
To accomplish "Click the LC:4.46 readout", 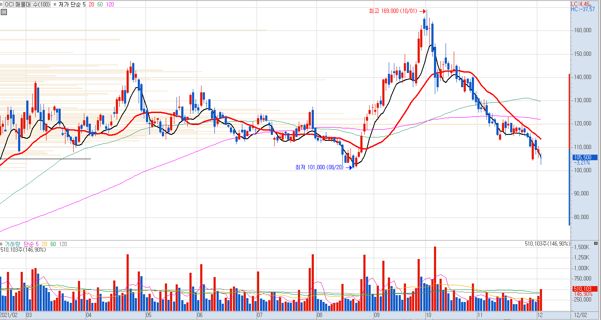I will [580, 3].
